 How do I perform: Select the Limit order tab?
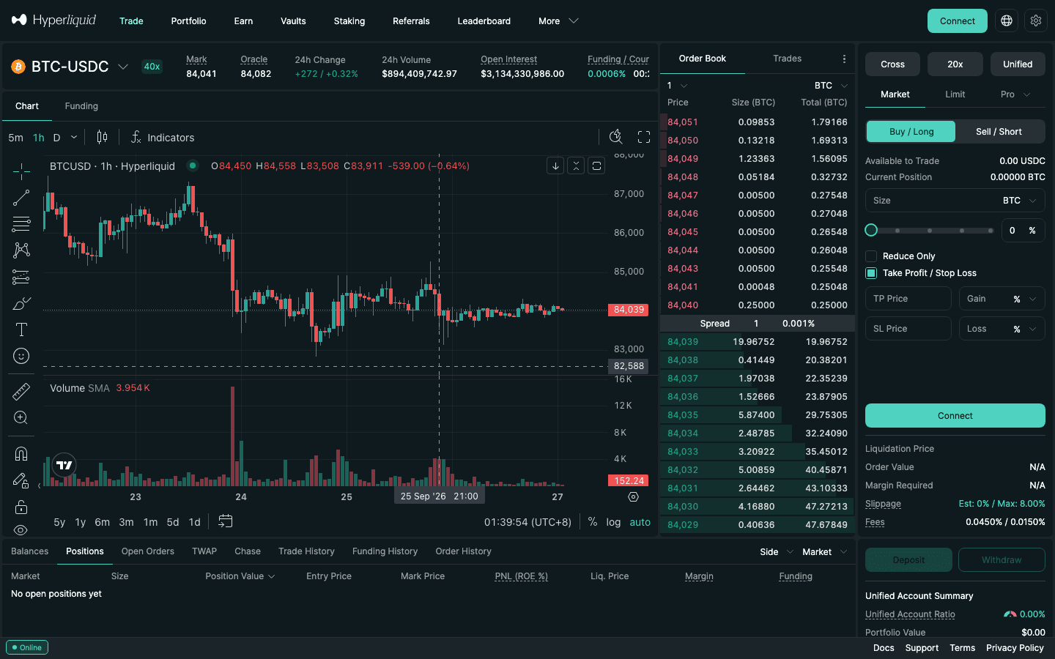(x=955, y=94)
